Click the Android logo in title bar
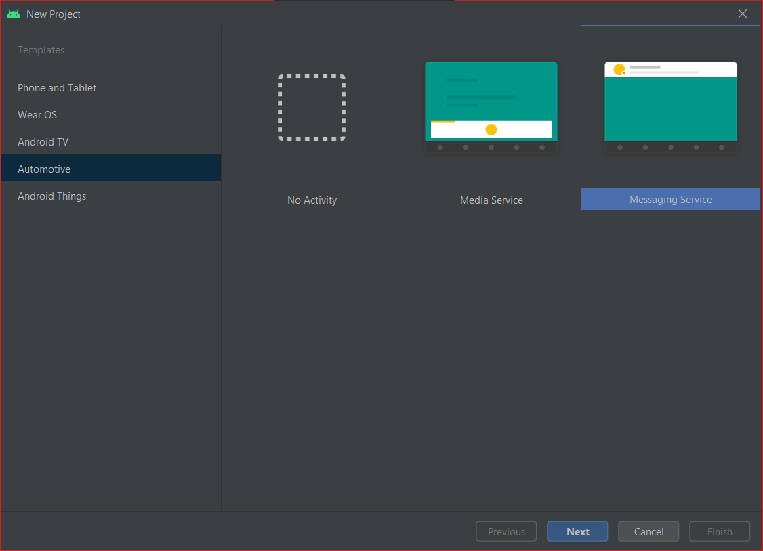Screen dimensions: 763x551 [14, 14]
